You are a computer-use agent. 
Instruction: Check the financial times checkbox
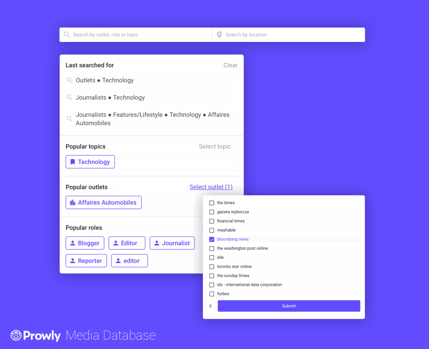click(212, 221)
